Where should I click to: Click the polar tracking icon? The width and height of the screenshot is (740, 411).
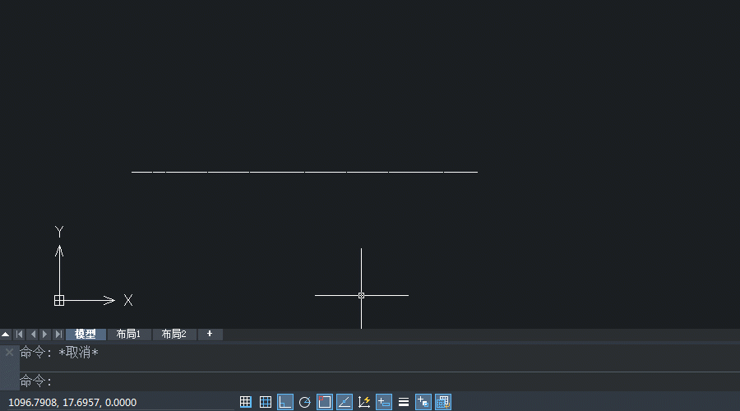tap(305, 402)
